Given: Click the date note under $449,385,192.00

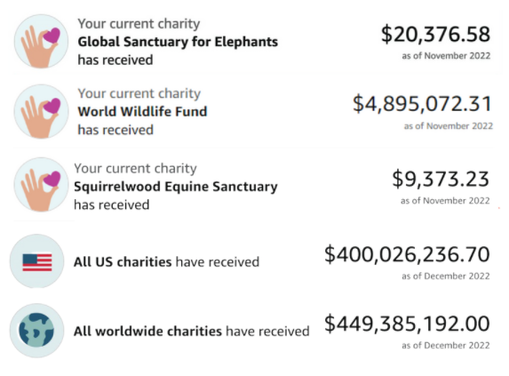Looking at the screenshot, I should 446,345.
